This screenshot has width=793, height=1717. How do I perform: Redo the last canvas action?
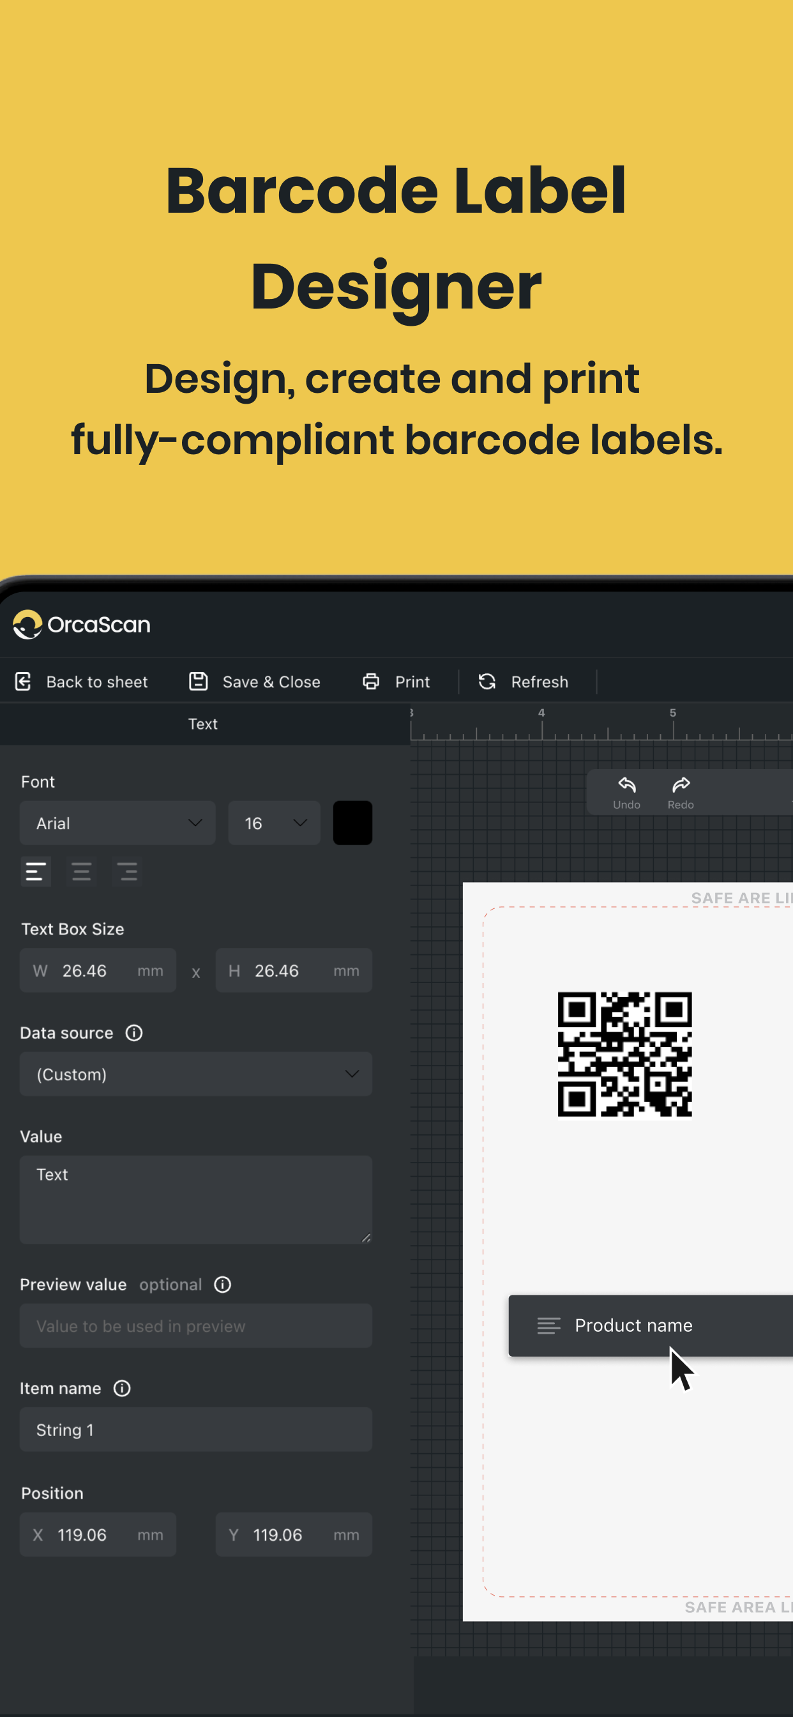tap(681, 793)
